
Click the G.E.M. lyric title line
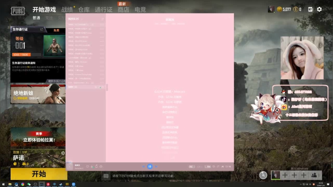170,92
